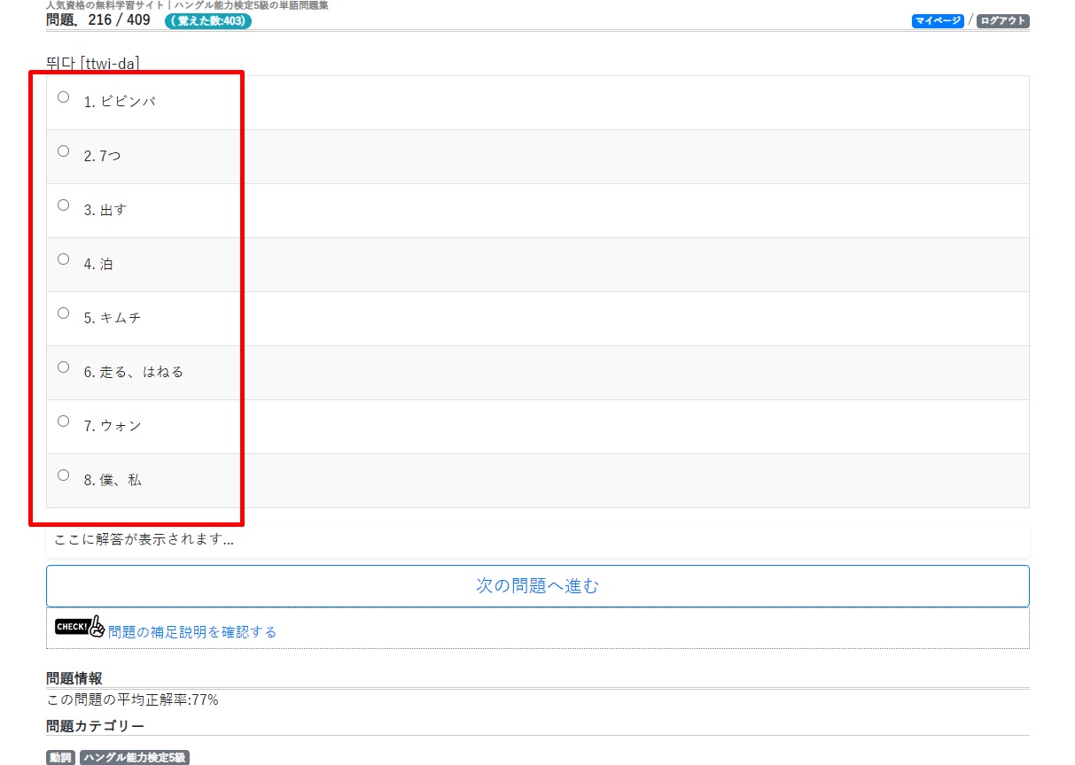Select radio button for option 1 ビビンバ
The width and height of the screenshot is (1075, 765).
click(63, 97)
